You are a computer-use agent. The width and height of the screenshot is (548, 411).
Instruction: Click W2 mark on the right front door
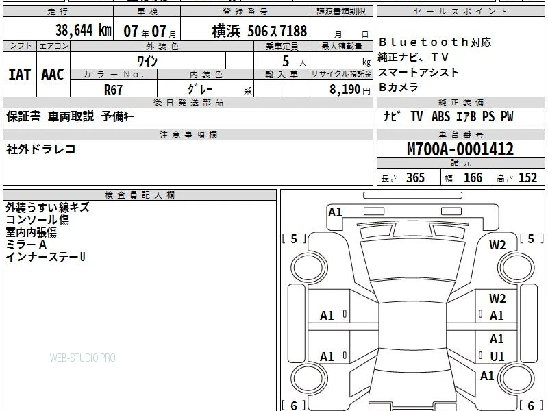497,299
